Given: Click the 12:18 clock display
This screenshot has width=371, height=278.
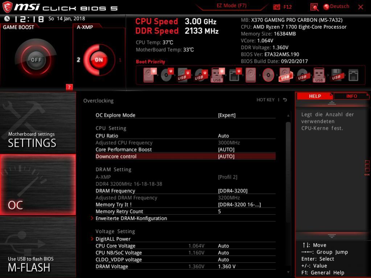Looking at the screenshot, I should coord(29,19).
